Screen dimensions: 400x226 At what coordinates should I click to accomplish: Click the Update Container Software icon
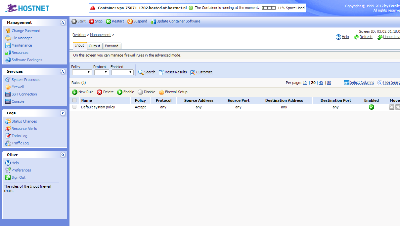point(153,22)
